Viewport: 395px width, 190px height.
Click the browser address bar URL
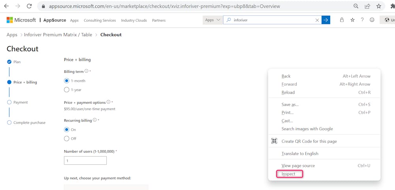[x=164, y=6]
